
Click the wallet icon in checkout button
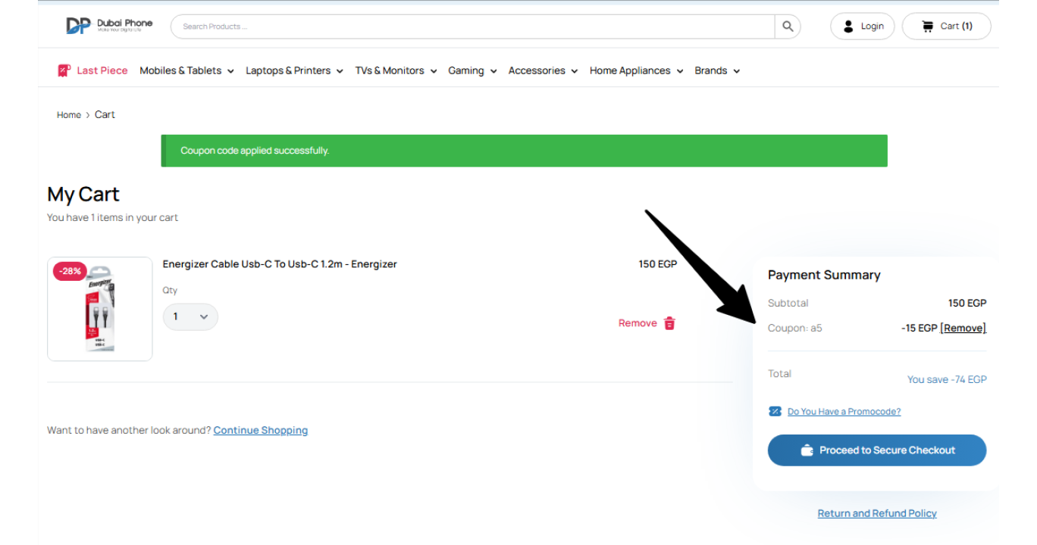pos(807,450)
